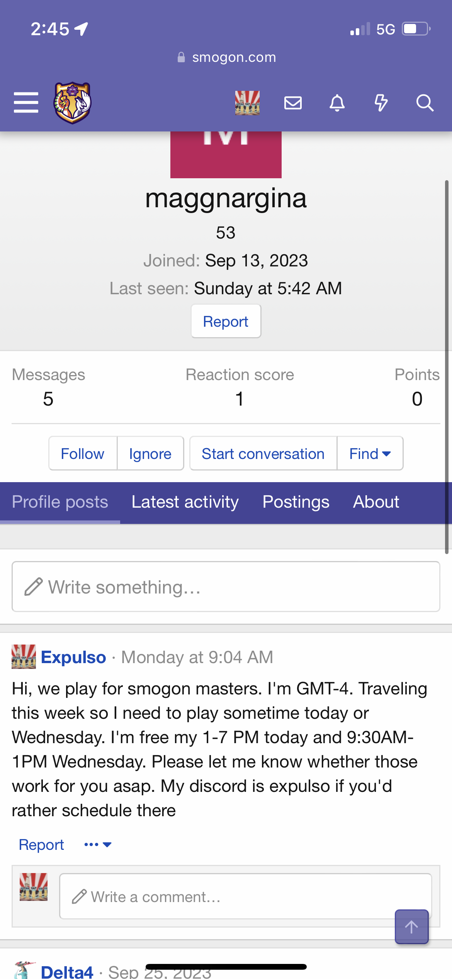Expand the Find dropdown
This screenshot has height=979, width=452.
pyautogui.click(x=370, y=454)
